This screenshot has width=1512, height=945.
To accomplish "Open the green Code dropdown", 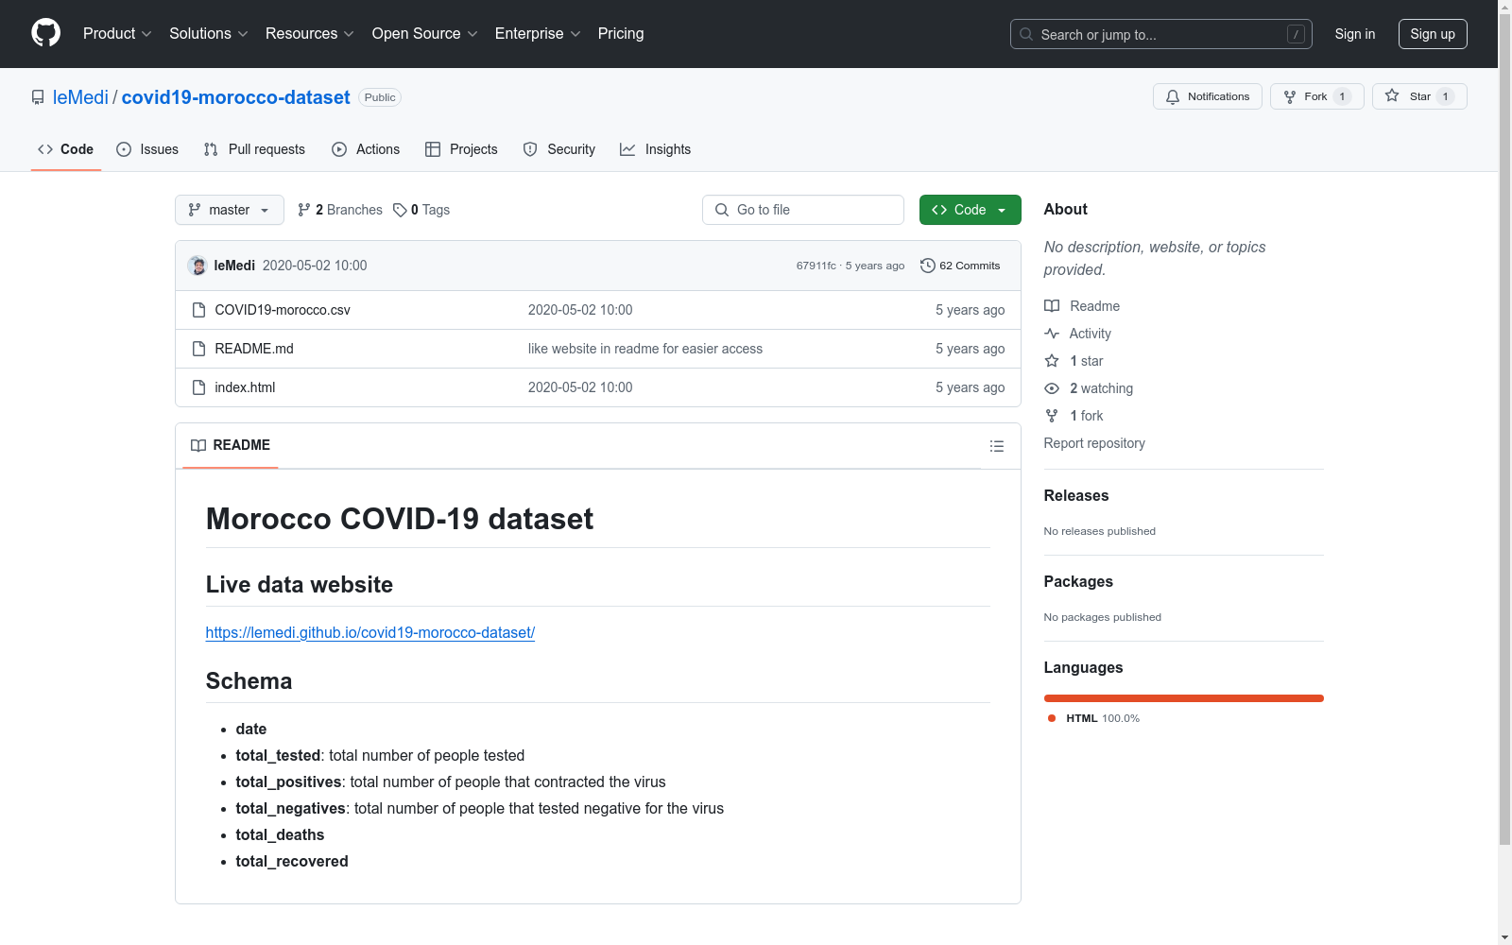I will (x=970, y=210).
